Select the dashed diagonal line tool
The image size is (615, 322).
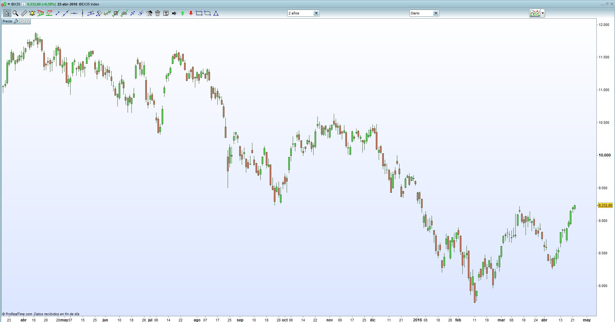132,13
